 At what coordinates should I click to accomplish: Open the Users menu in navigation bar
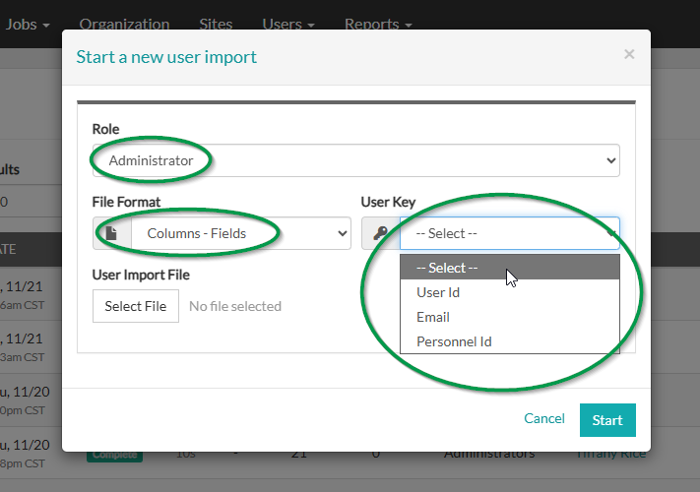pyautogui.click(x=288, y=24)
